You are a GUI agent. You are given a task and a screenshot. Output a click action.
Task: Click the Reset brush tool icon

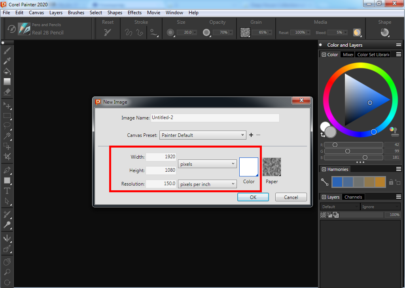point(108,32)
